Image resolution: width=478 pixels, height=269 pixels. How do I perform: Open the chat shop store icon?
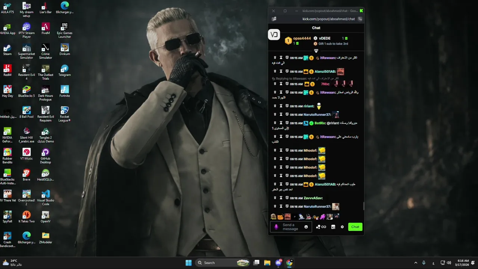click(x=333, y=227)
